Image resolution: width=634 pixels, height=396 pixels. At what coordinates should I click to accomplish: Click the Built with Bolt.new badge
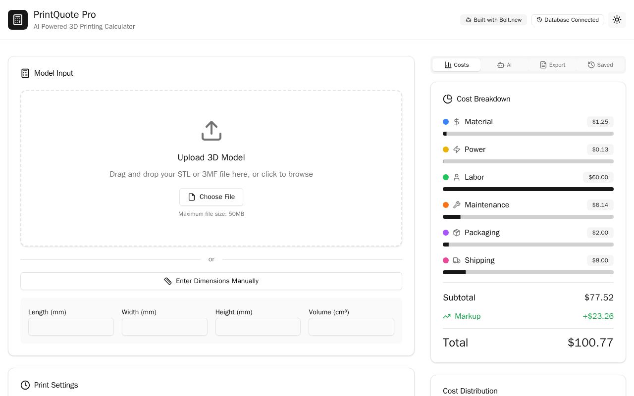point(493,20)
